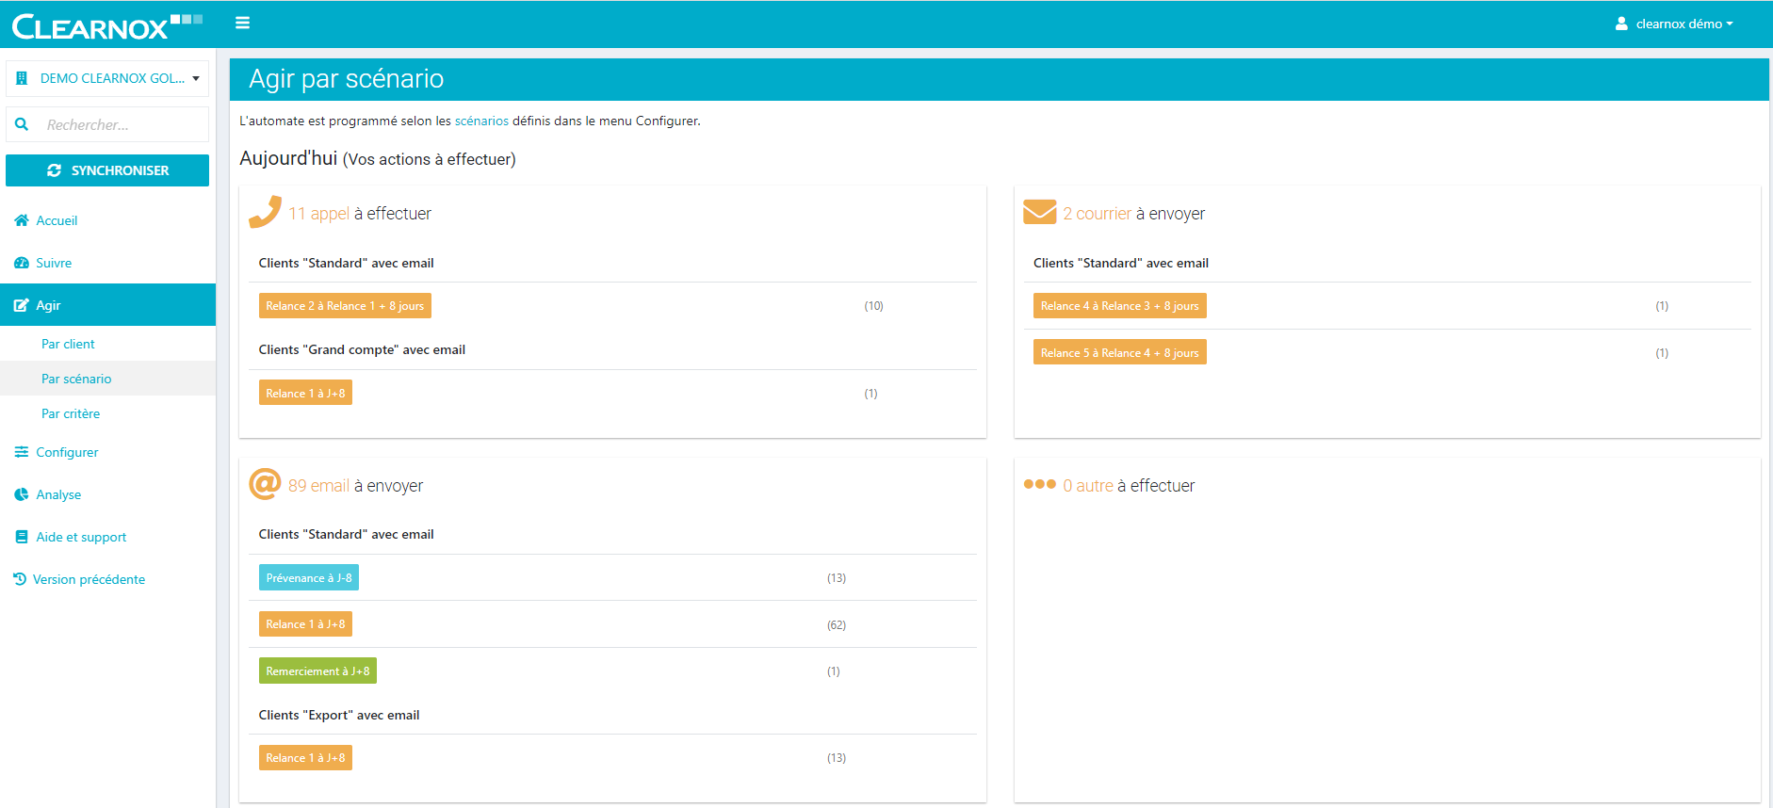Click the (13) count in Export clients row

[x=837, y=758]
